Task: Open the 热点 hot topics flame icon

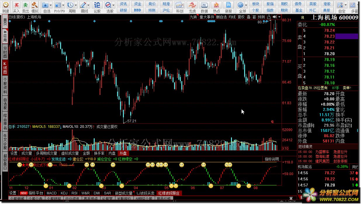Action: (x=216, y=5)
